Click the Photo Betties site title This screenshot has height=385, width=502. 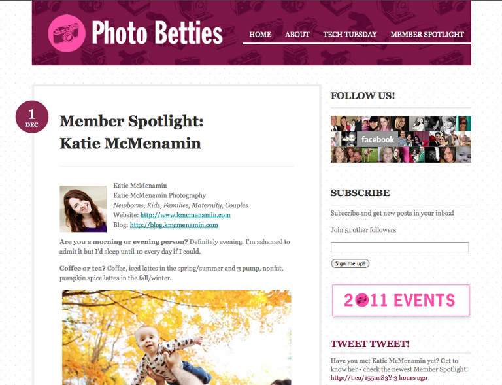pos(157,33)
